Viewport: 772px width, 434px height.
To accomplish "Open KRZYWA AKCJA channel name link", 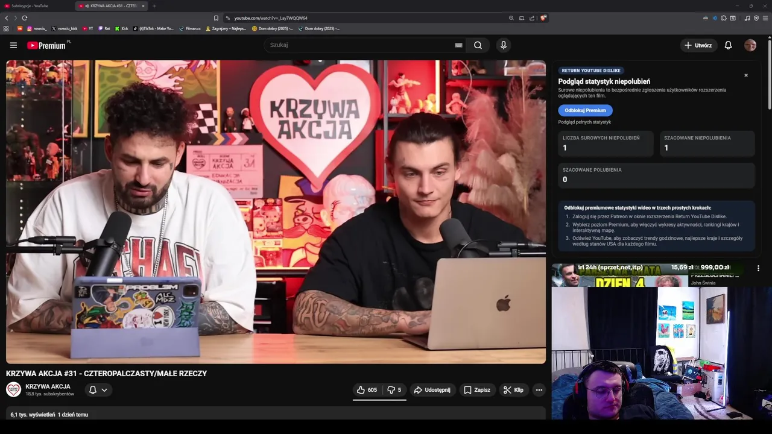I will click(48, 386).
